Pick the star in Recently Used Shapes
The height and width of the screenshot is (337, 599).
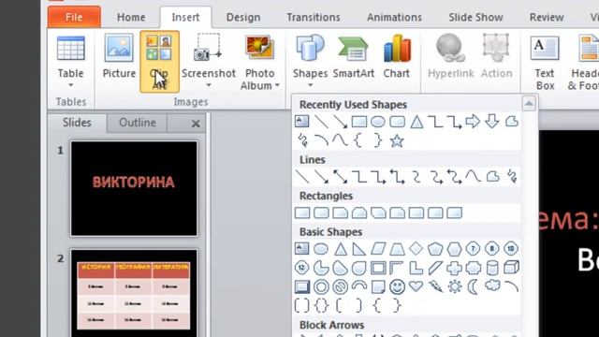397,141
